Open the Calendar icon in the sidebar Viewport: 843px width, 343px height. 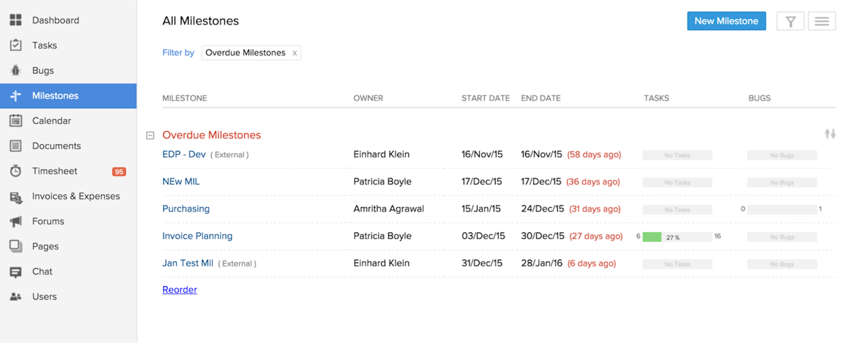click(16, 120)
